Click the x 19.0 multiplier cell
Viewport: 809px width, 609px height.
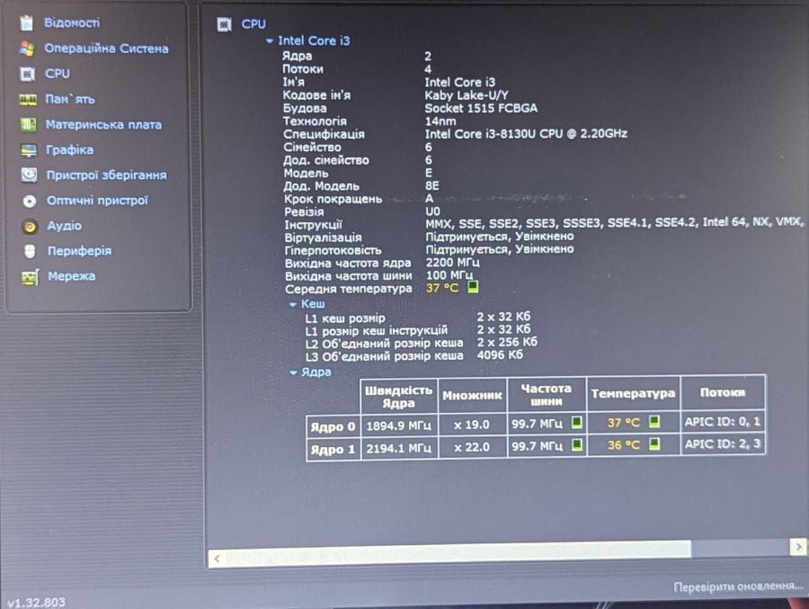point(472,425)
